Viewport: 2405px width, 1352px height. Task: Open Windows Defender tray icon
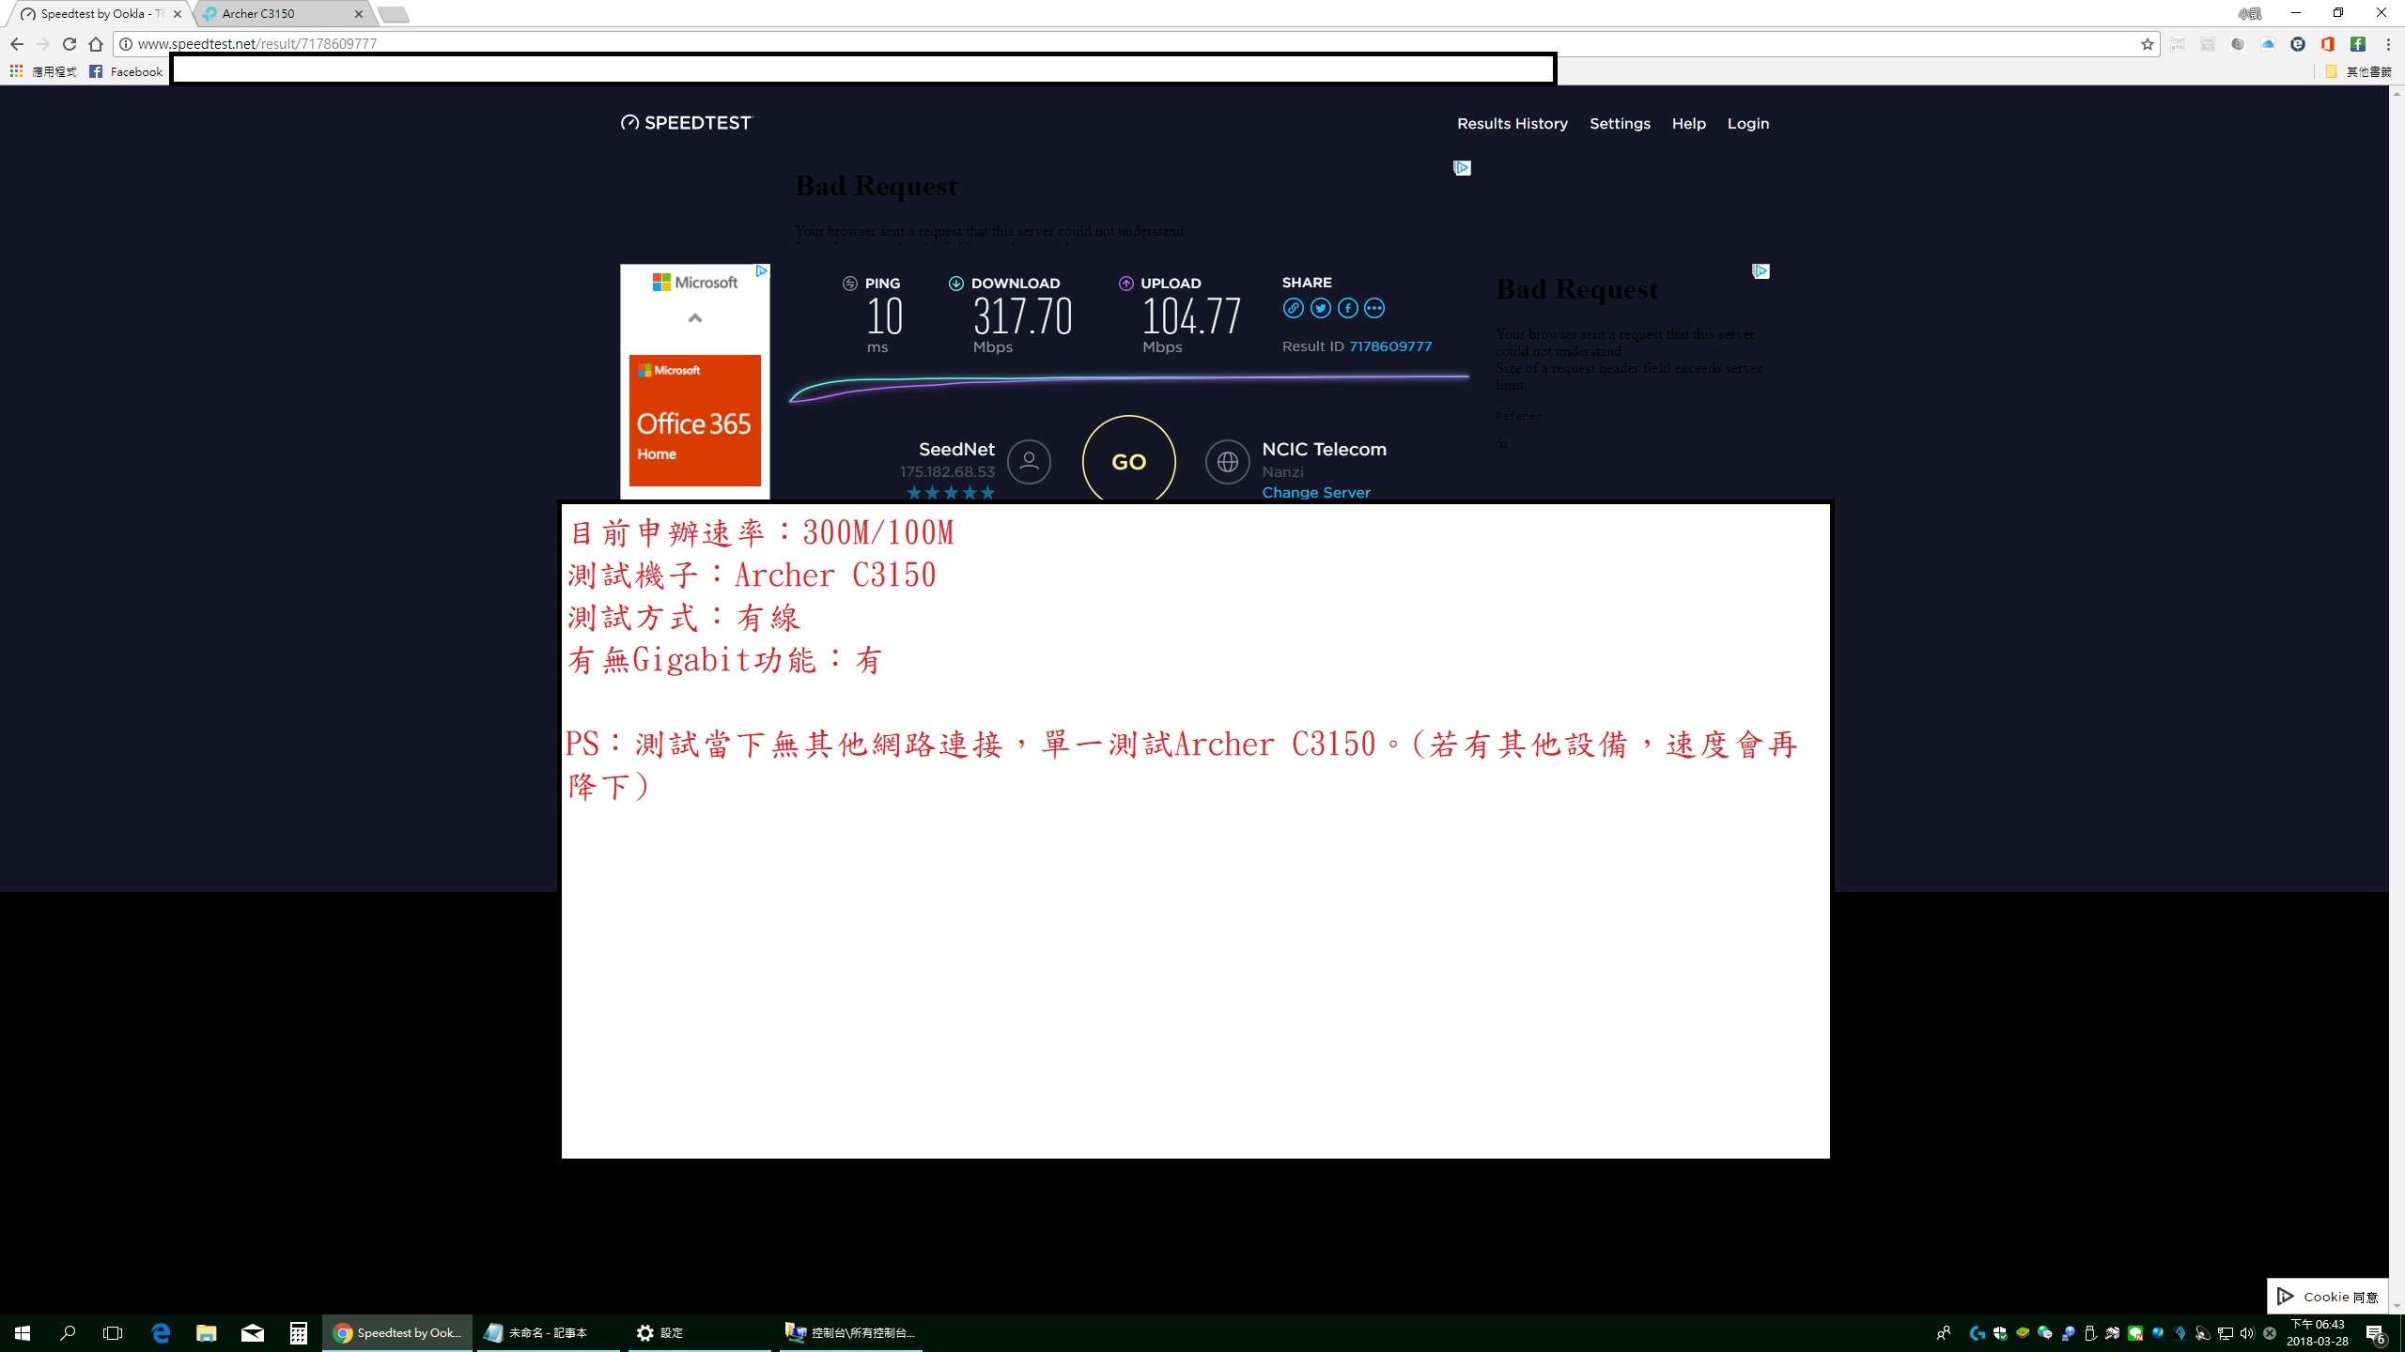(2000, 1333)
